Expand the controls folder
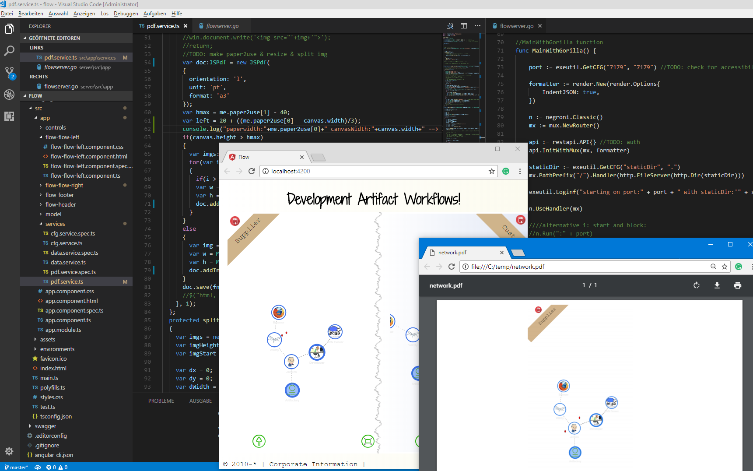 (41, 127)
